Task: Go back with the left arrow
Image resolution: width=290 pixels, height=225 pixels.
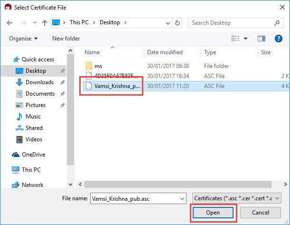Action: (9, 23)
